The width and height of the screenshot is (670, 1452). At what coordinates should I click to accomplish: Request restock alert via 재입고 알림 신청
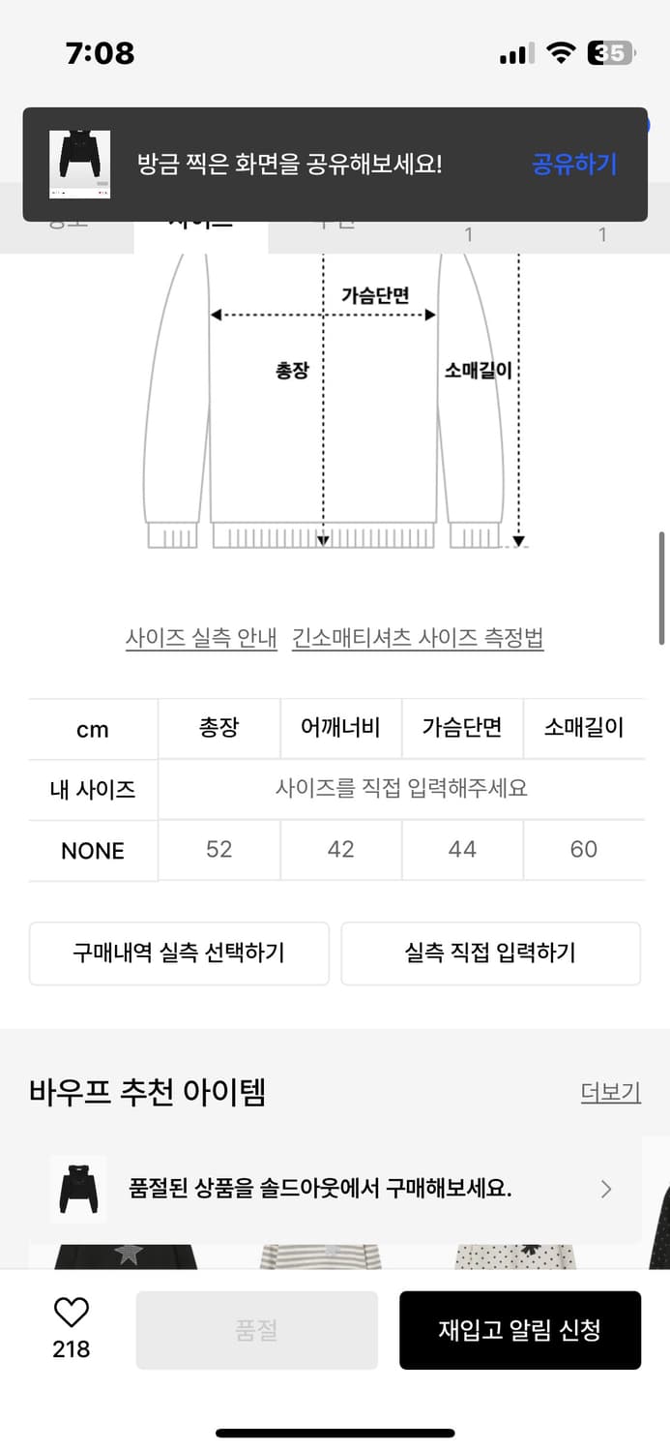[x=520, y=1330]
